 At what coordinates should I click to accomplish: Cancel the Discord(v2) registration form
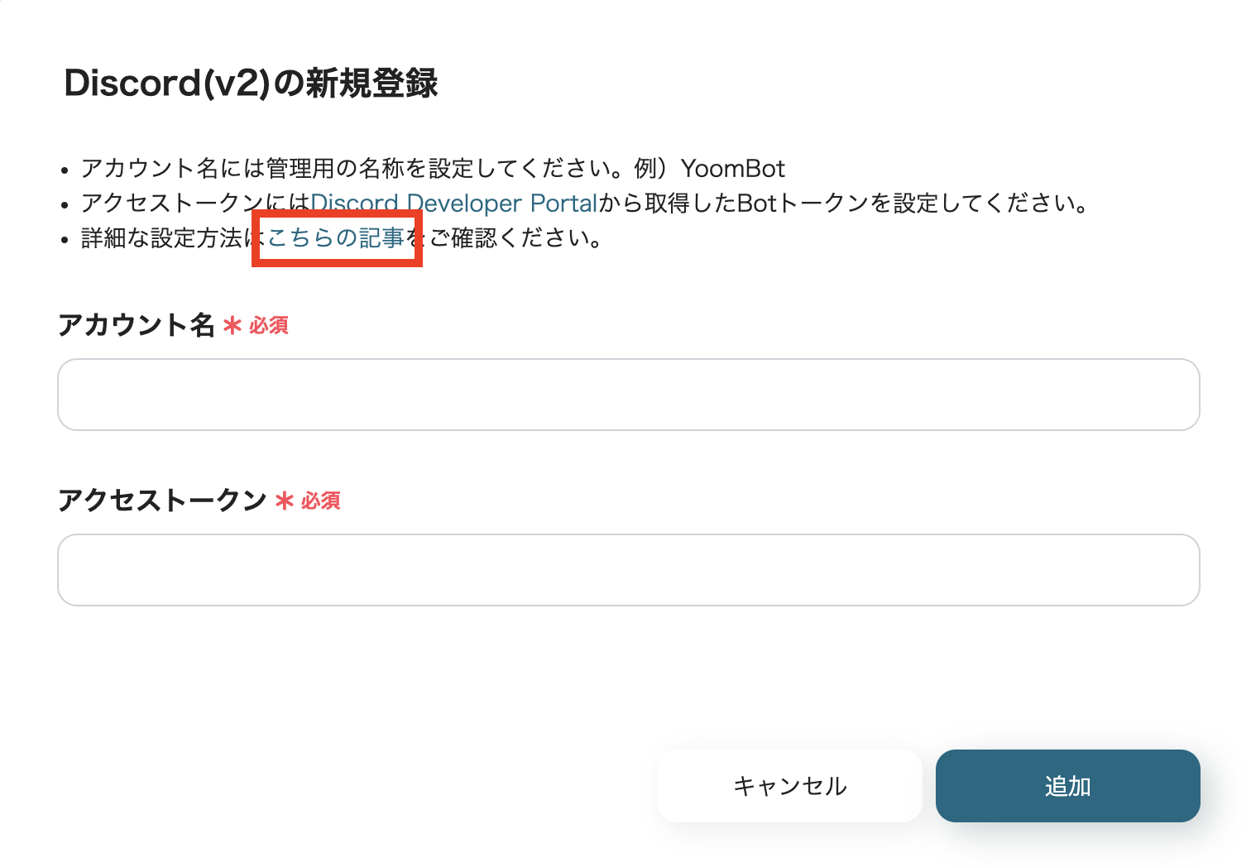tap(788, 786)
